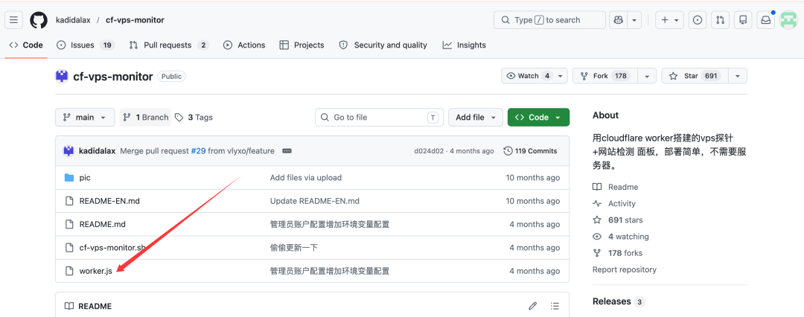View the 178 forks link
Screen dimensions: 804x317
617,253
